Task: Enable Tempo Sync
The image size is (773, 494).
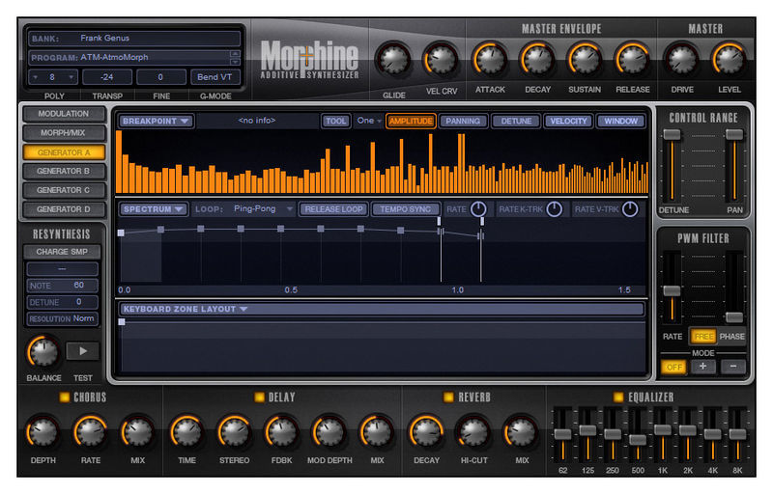Action: pyautogui.click(x=405, y=209)
